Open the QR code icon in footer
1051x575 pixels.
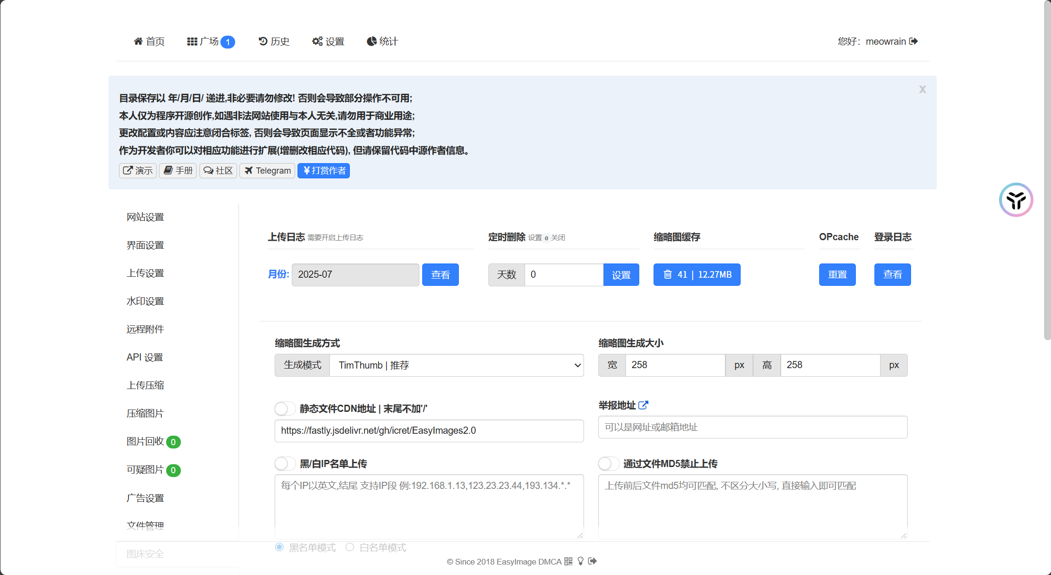(568, 561)
